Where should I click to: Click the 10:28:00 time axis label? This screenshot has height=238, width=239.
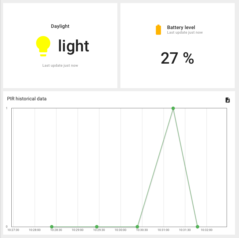click(x=35, y=230)
